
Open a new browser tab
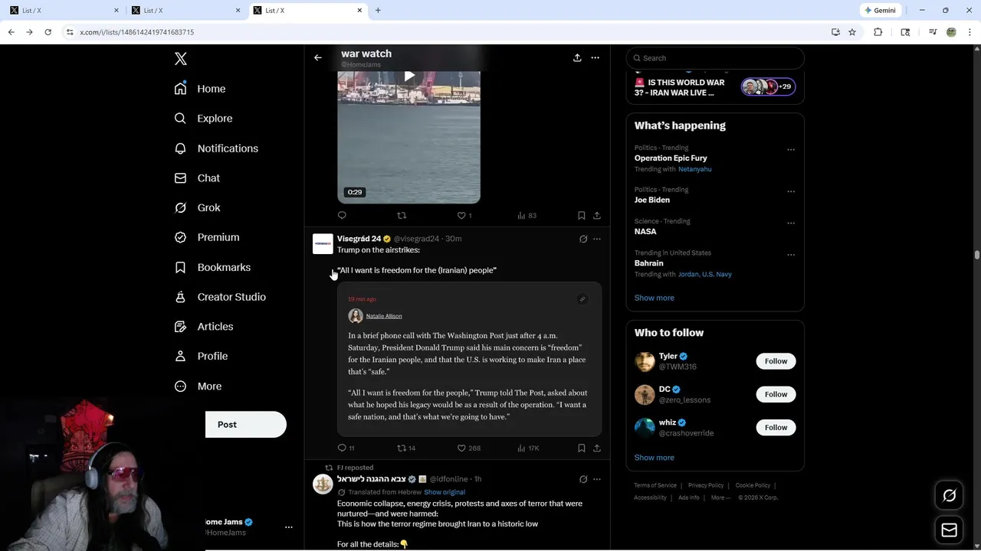tap(378, 11)
